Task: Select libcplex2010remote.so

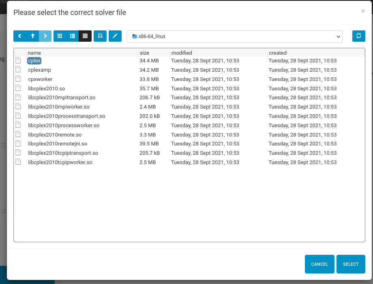Action: (55, 135)
